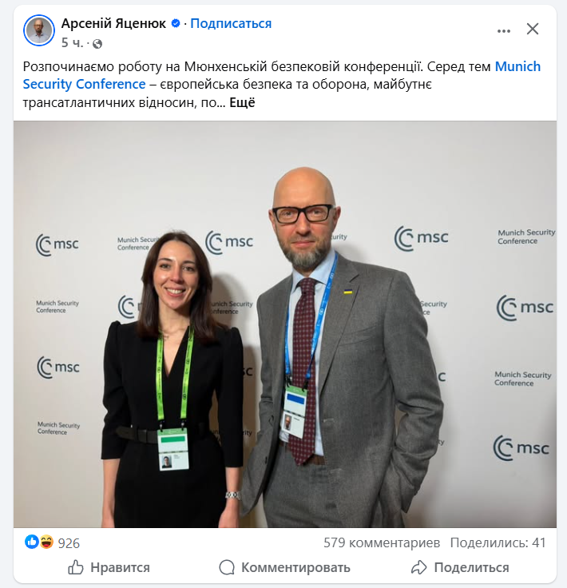View the Поделились: 41 shares list
This screenshot has height=588, width=567.
point(498,542)
